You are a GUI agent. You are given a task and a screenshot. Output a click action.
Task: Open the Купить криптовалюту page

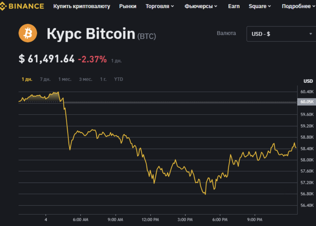click(x=81, y=6)
